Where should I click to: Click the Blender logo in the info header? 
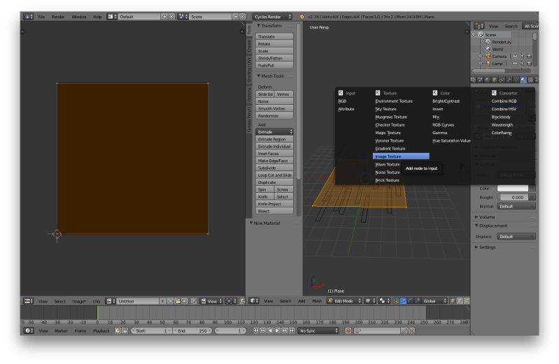point(302,17)
